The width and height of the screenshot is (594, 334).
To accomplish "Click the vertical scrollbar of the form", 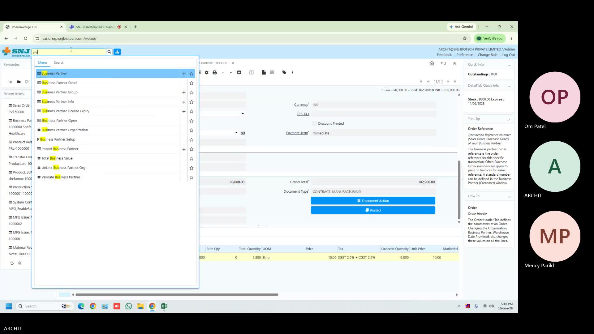I will pyautogui.click(x=459, y=190).
